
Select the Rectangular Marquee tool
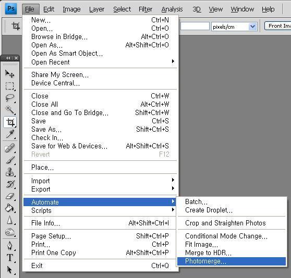click(x=10, y=86)
